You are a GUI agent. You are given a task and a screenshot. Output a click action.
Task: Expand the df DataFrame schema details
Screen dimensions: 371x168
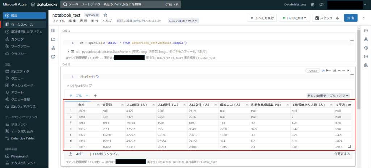point(68,52)
